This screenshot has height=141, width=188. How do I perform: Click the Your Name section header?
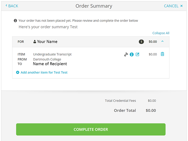tap(47, 42)
